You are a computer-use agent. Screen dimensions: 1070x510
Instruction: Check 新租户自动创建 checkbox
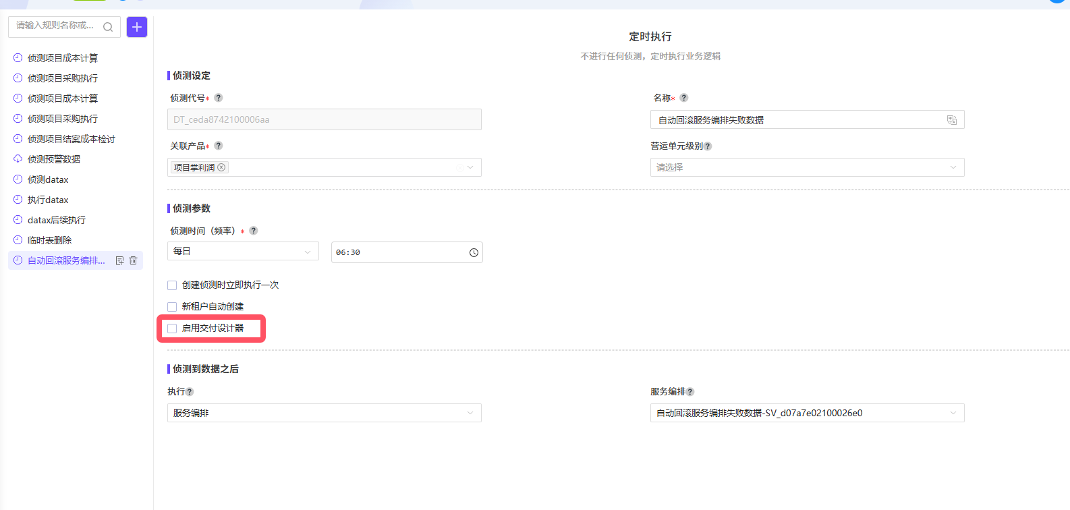[x=172, y=307]
